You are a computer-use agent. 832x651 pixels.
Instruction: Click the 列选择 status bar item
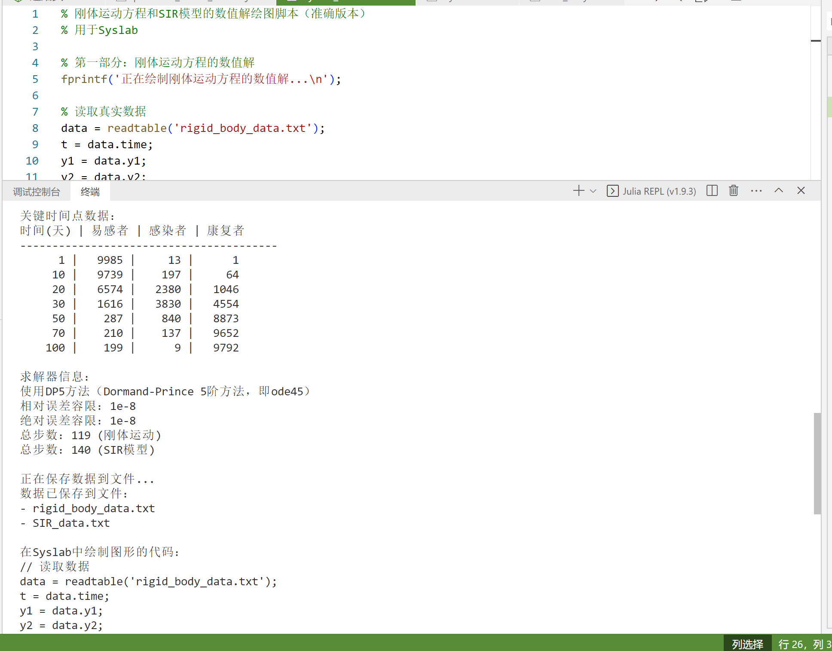click(748, 644)
